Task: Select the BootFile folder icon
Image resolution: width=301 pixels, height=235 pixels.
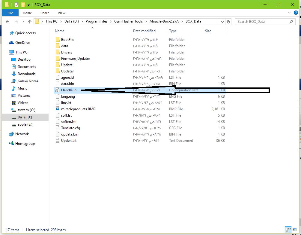Action: coord(58,40)
